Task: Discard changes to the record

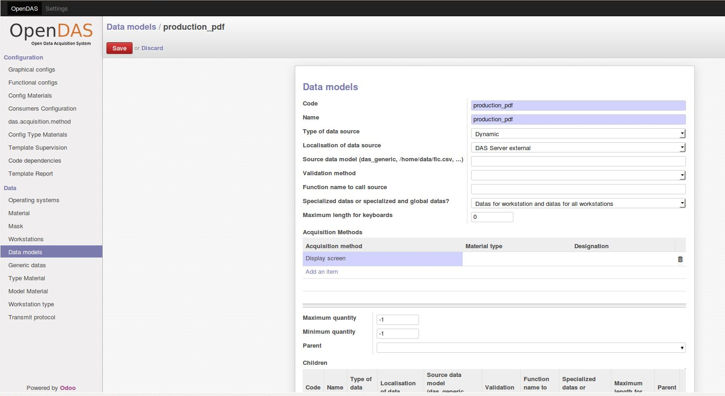Action: click(152, 48)
